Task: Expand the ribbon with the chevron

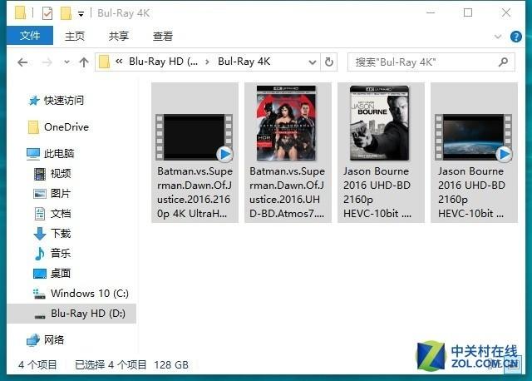Action: point(498,37)
